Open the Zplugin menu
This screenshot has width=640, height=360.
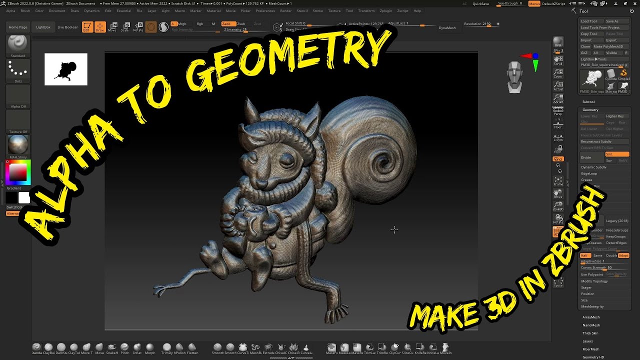[385, 10]
